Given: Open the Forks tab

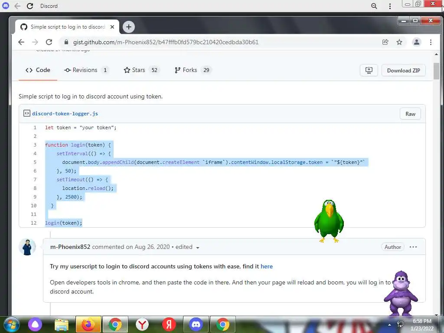Looking at the screenshot, I should [193, 70].
